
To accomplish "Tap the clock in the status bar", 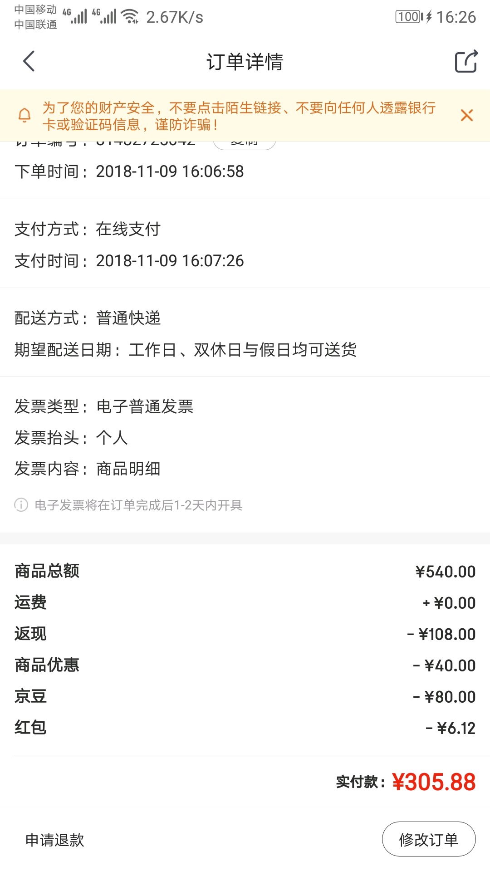I will coord(456,17).
